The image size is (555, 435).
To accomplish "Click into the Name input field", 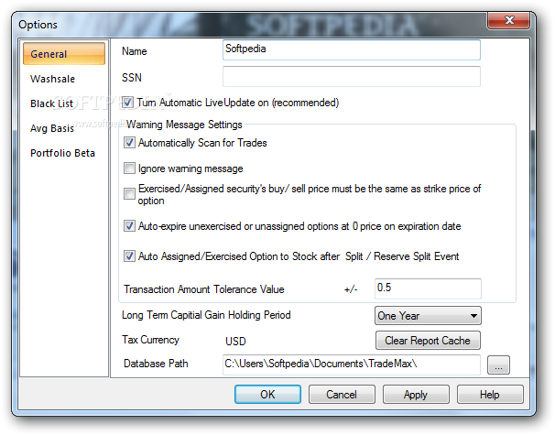I will 351,49.
